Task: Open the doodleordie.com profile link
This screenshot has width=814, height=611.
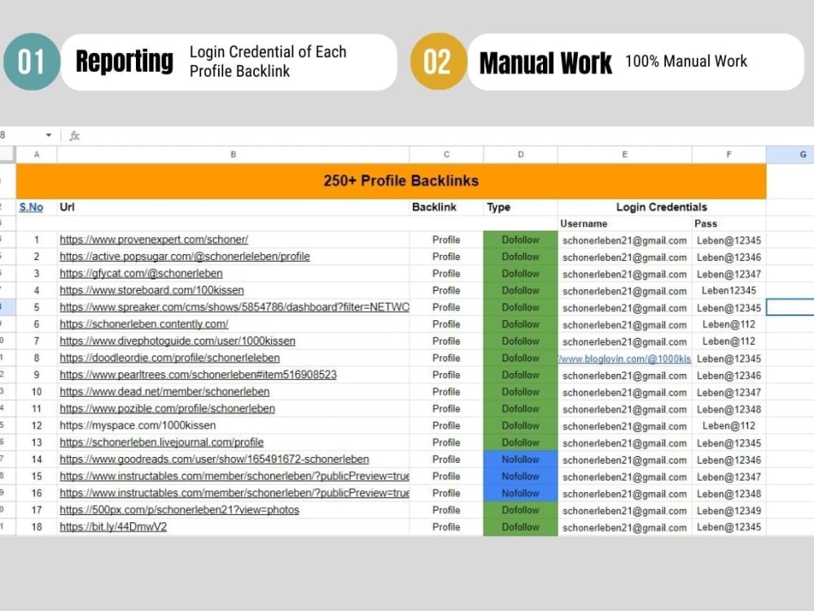Action: [170, 358]
